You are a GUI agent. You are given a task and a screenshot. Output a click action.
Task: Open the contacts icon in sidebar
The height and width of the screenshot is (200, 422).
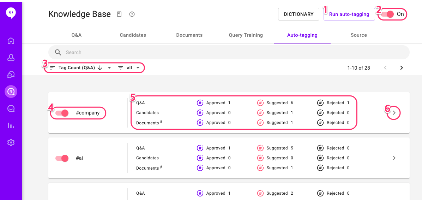pyautogui.click(x=11, y=58)
